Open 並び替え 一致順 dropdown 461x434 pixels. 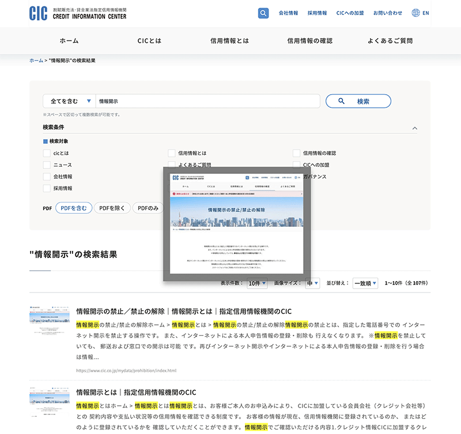click(x=365, y=283)
